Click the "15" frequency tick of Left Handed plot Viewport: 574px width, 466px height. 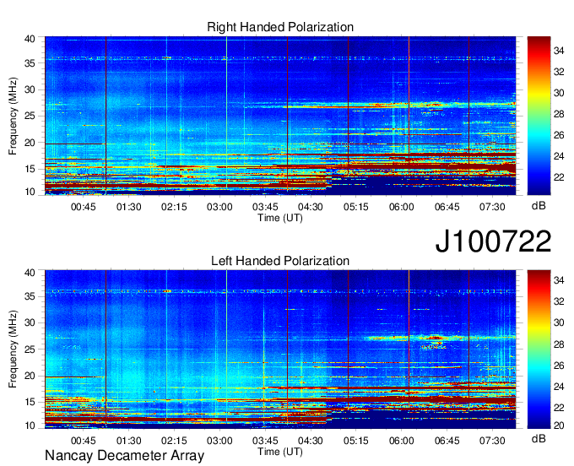point(30,402)
